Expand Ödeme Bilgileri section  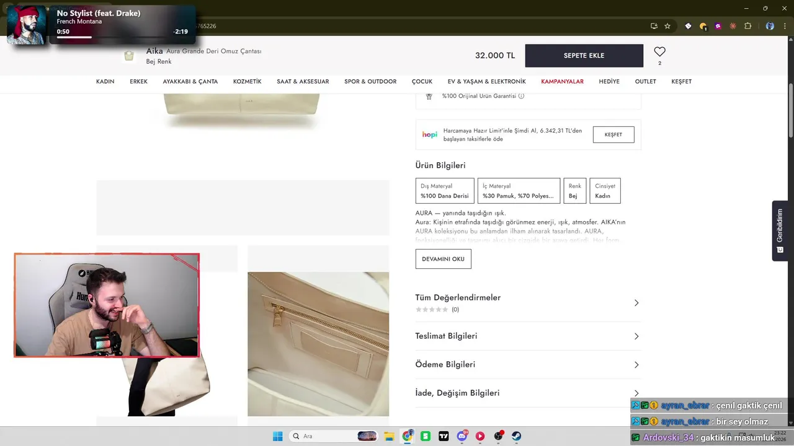point(528,365)
